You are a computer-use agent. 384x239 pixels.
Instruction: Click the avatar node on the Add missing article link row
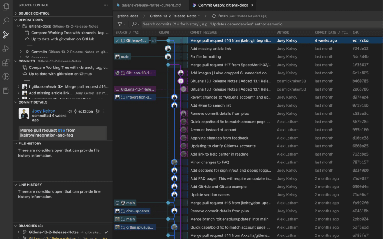click(168, 49)
